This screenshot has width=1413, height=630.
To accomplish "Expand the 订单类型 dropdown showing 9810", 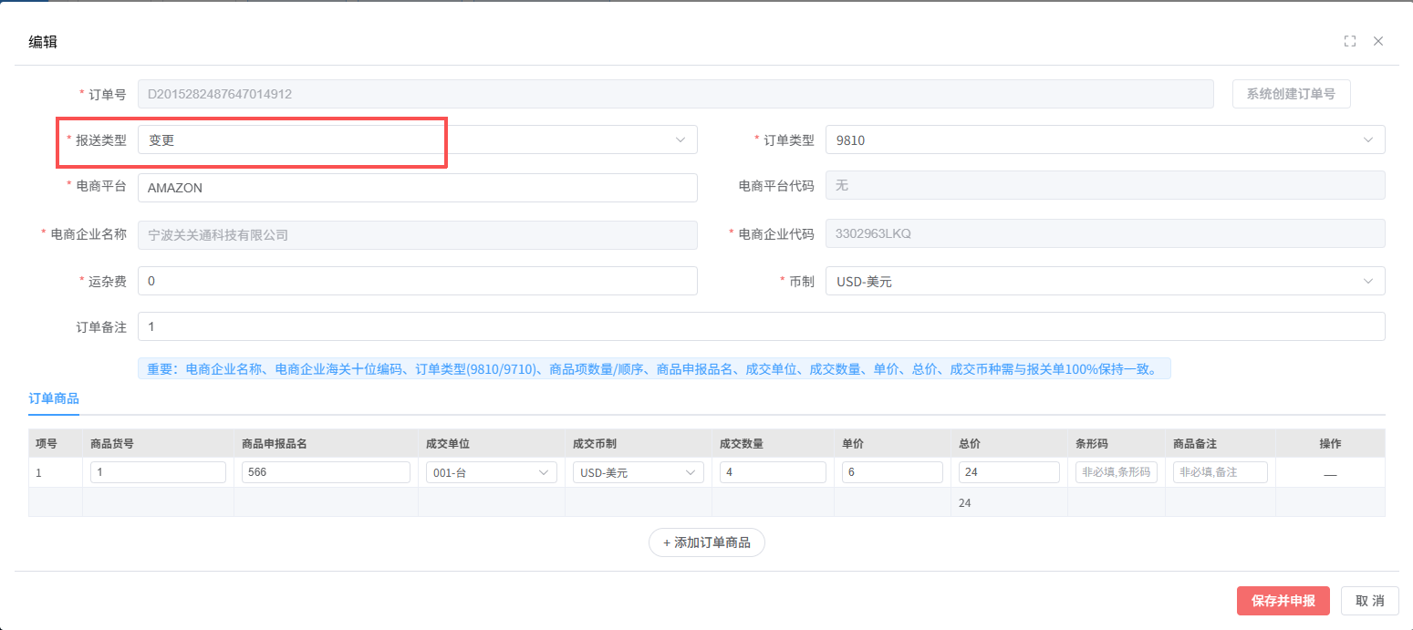I will 1104,139.
